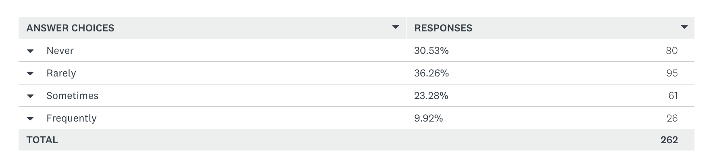Click the 36.26% percentage value

431,73
